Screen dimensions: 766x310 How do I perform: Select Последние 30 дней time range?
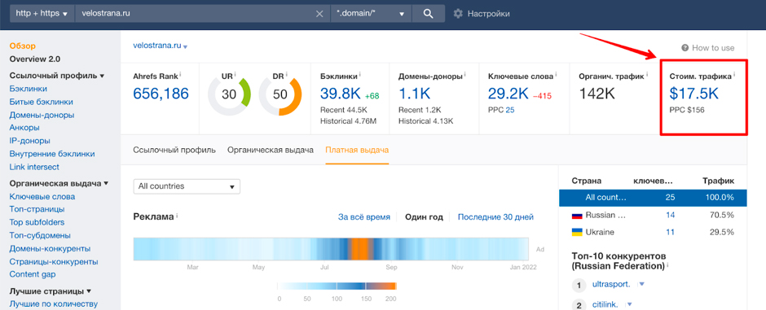point(495,217)
